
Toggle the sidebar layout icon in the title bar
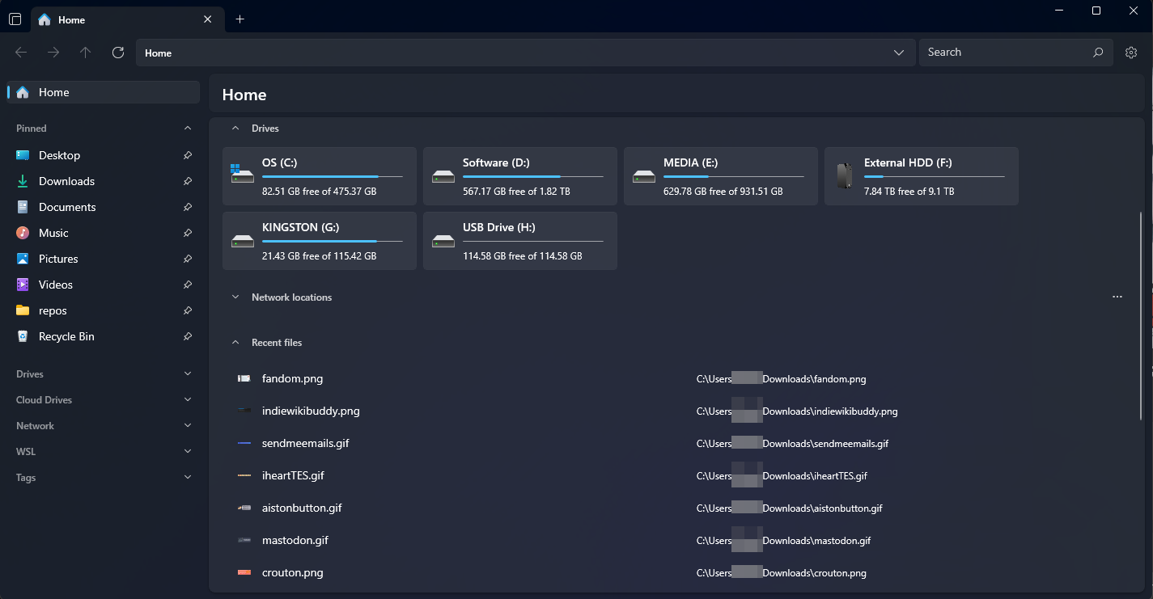click(15, 19)
